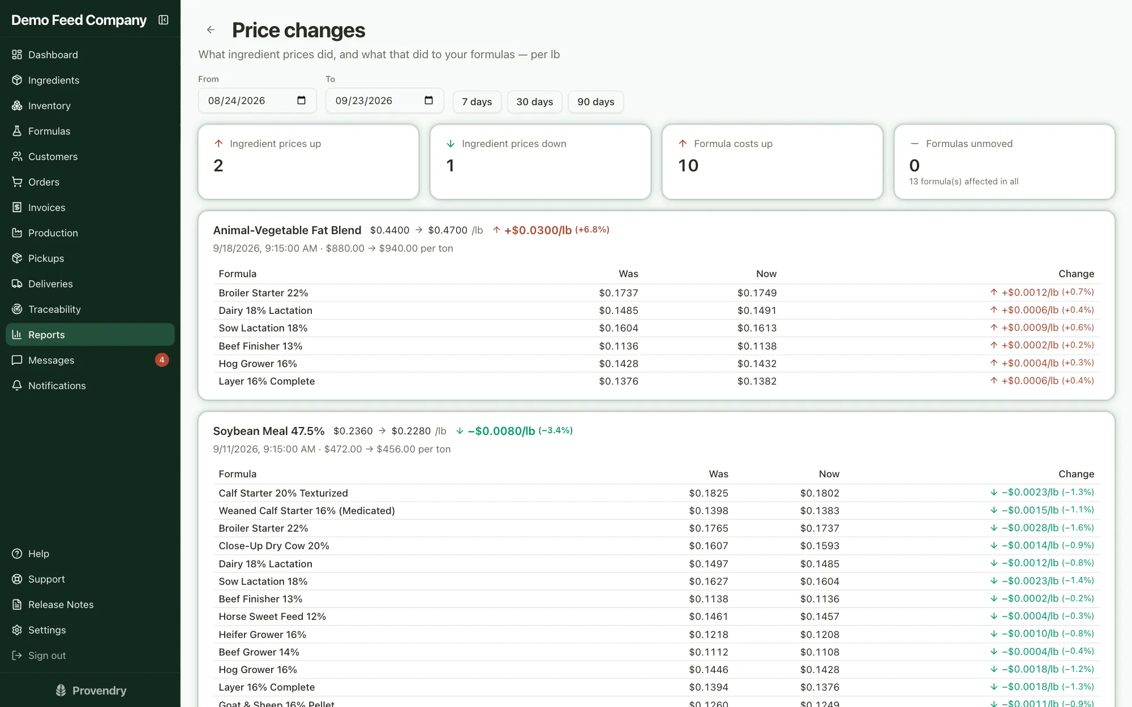The width and height of the screenshot is (1132, 707).
Task: Select the 90 days range button
Action: [595, 102]
